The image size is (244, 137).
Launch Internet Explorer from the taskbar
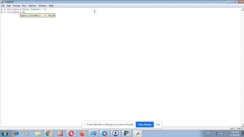(x=16, y=134)
